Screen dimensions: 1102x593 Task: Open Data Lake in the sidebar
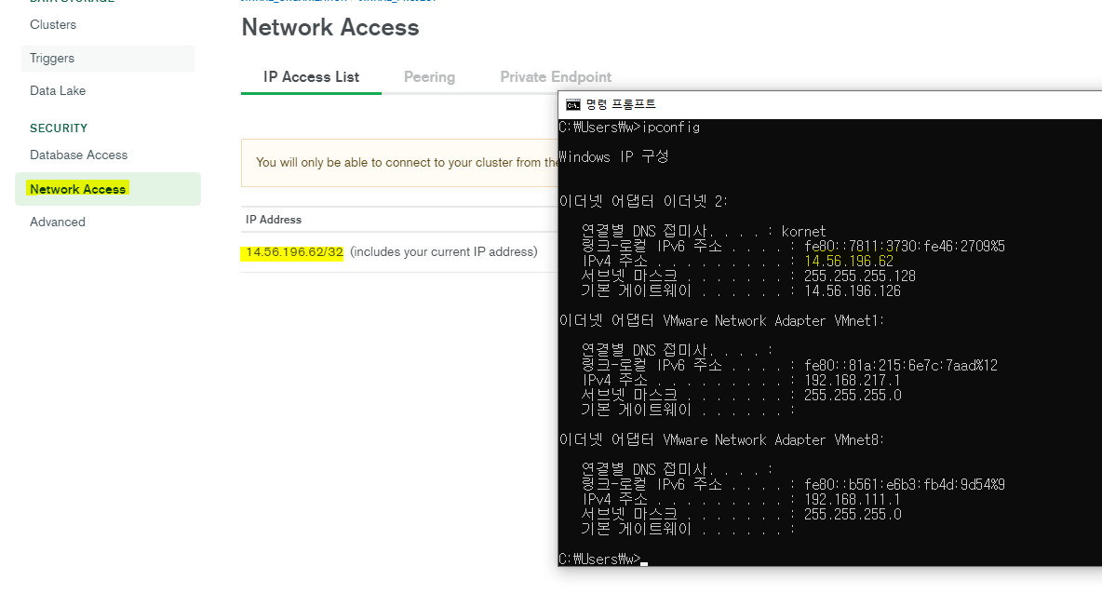(x=58, y=90)
